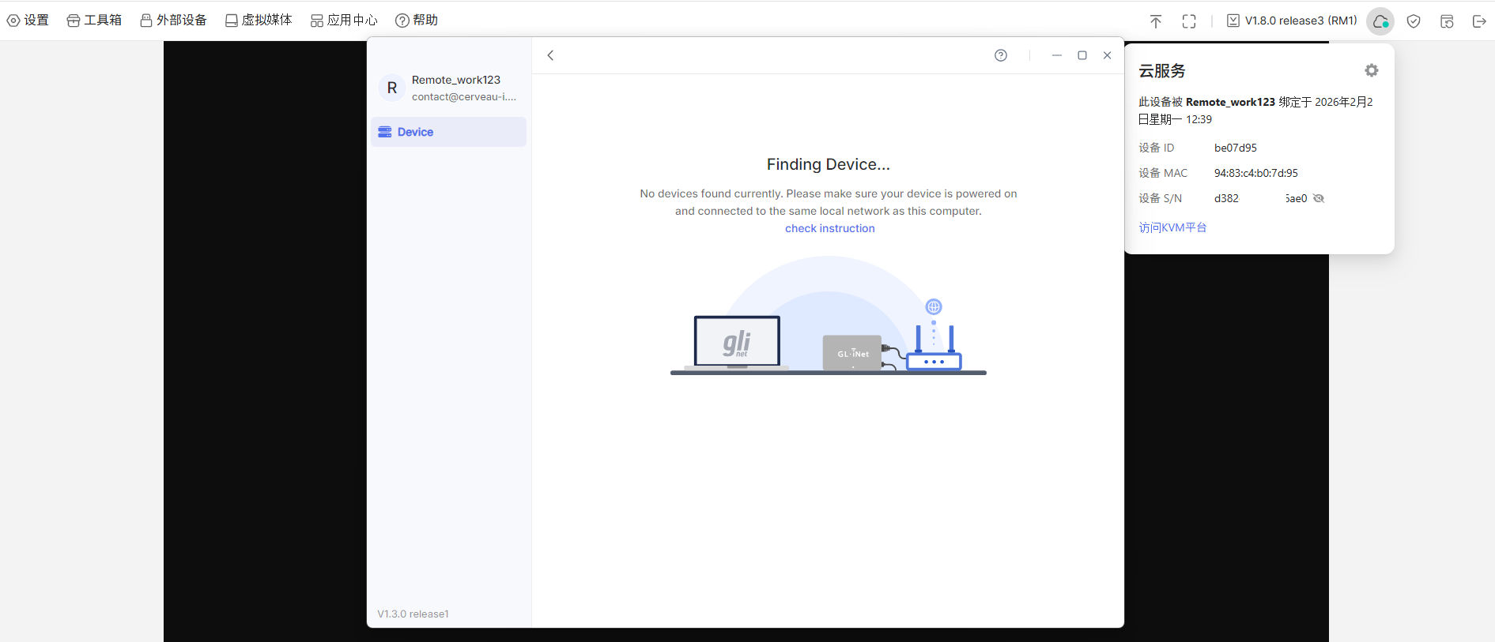Open cloud service settings gear
The width and height of the screenshot is (1495, 642).
tap(1372, 70)
